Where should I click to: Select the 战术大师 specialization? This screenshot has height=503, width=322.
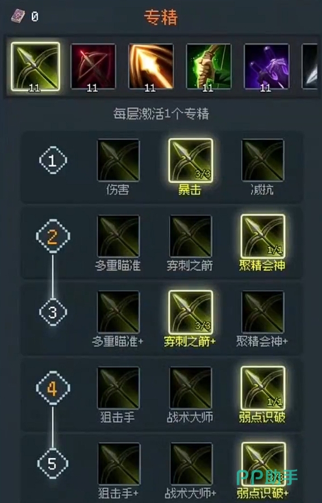tap(190, 388)
